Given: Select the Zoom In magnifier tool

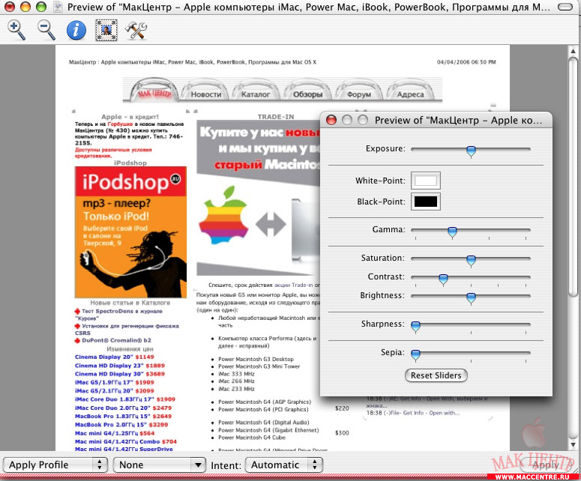Looking at the screenshot, I should [x=16, y=30].
